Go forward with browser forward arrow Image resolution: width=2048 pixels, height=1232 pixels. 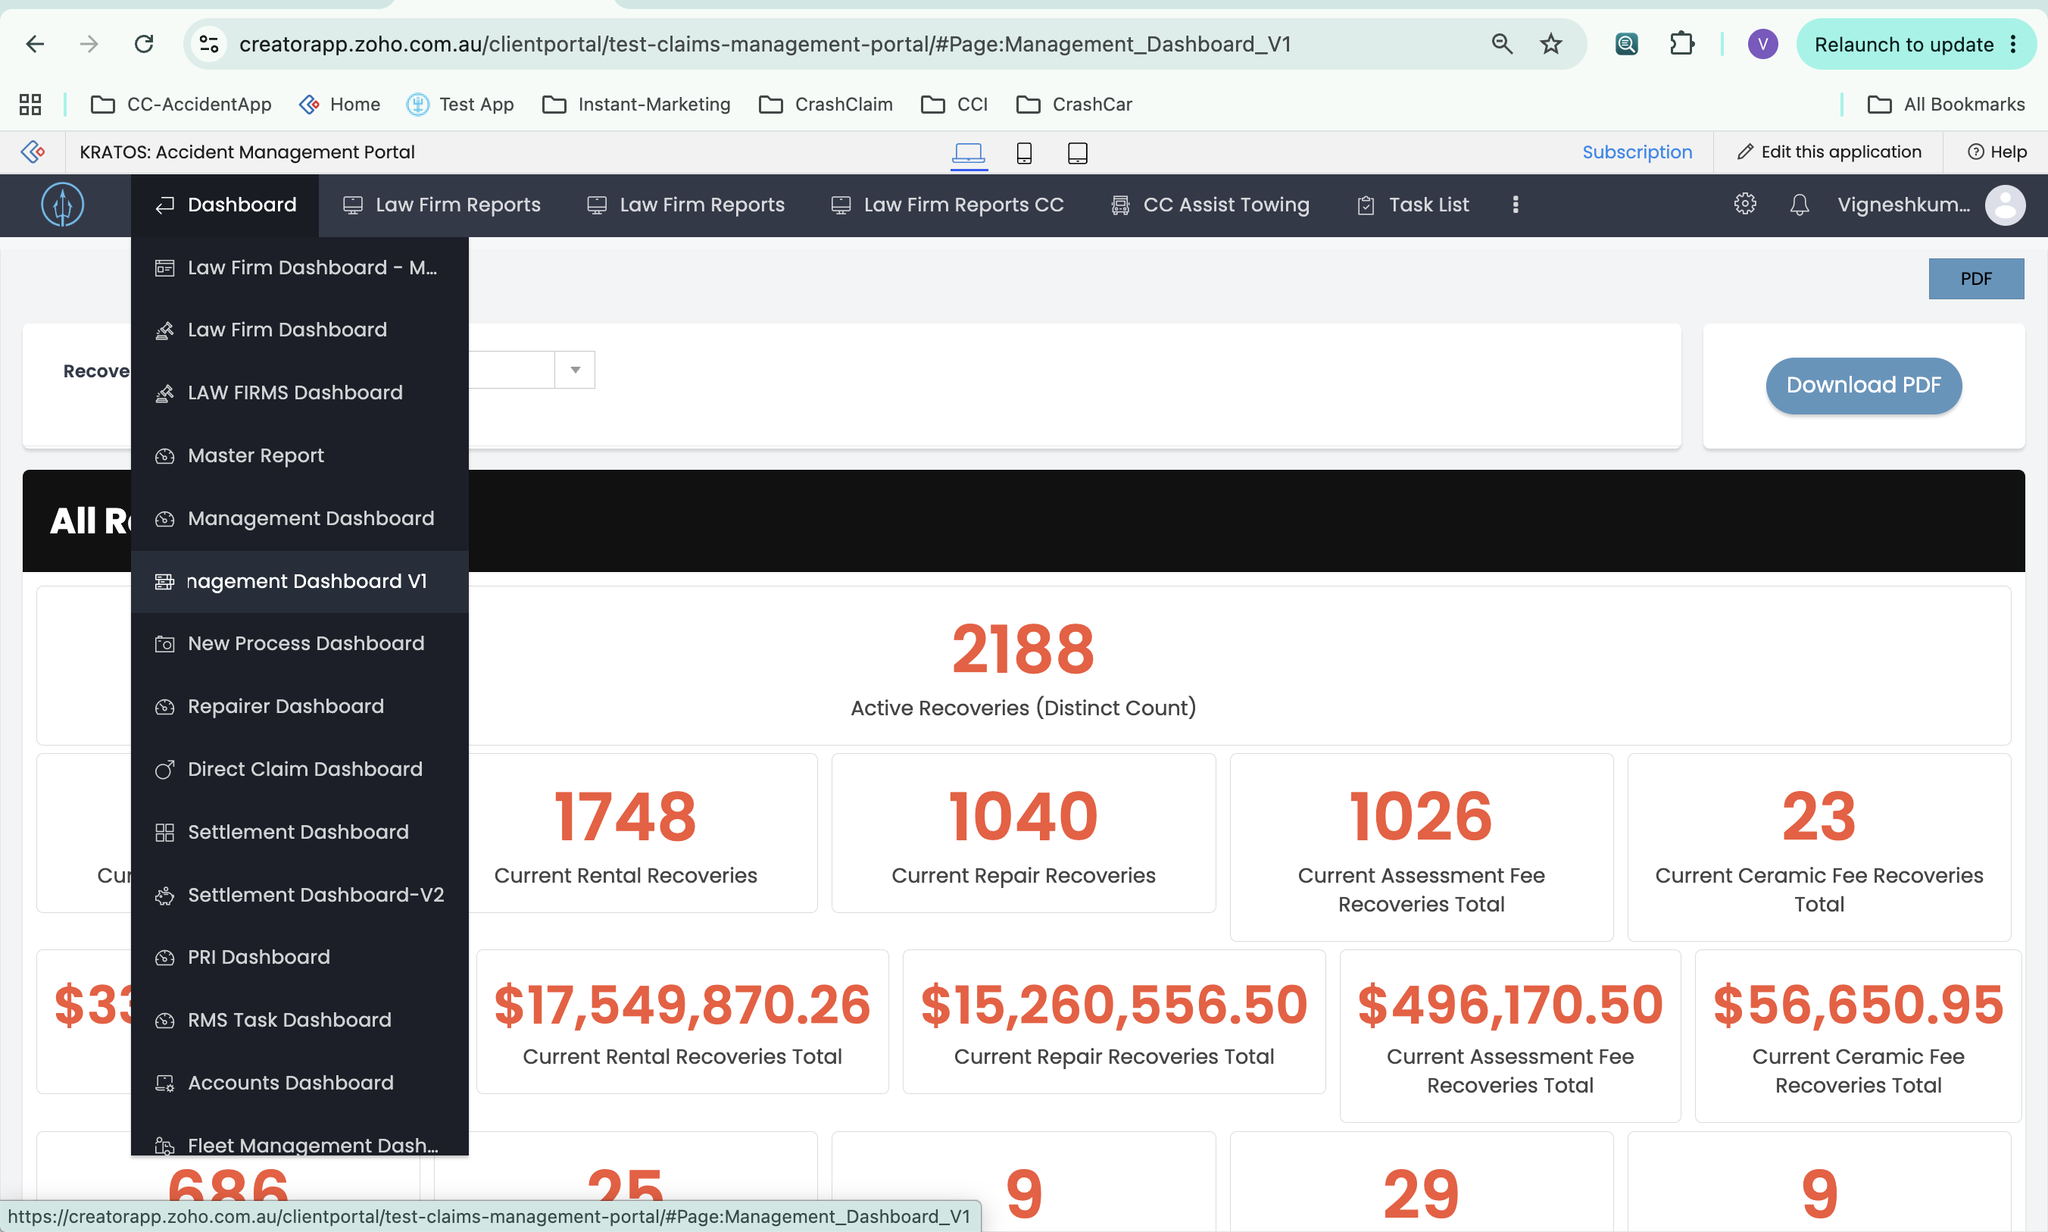(89, 44)
